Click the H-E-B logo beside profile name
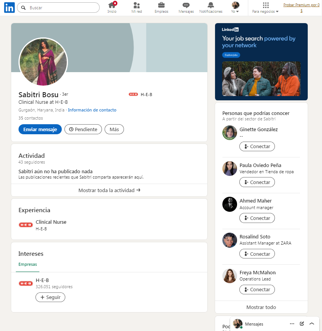The height and width of the screenshot is (331, 322). [133, 95]
